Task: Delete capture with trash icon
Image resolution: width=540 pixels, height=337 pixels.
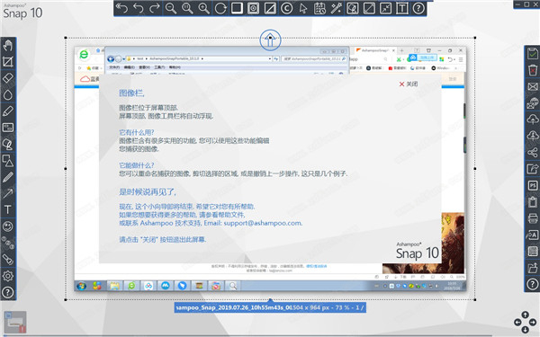Action: click(533, 70)
